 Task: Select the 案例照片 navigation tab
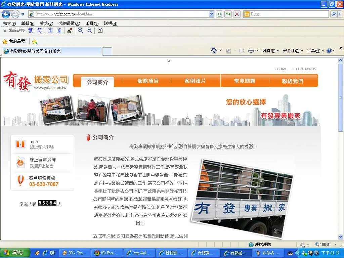[195, 81]
